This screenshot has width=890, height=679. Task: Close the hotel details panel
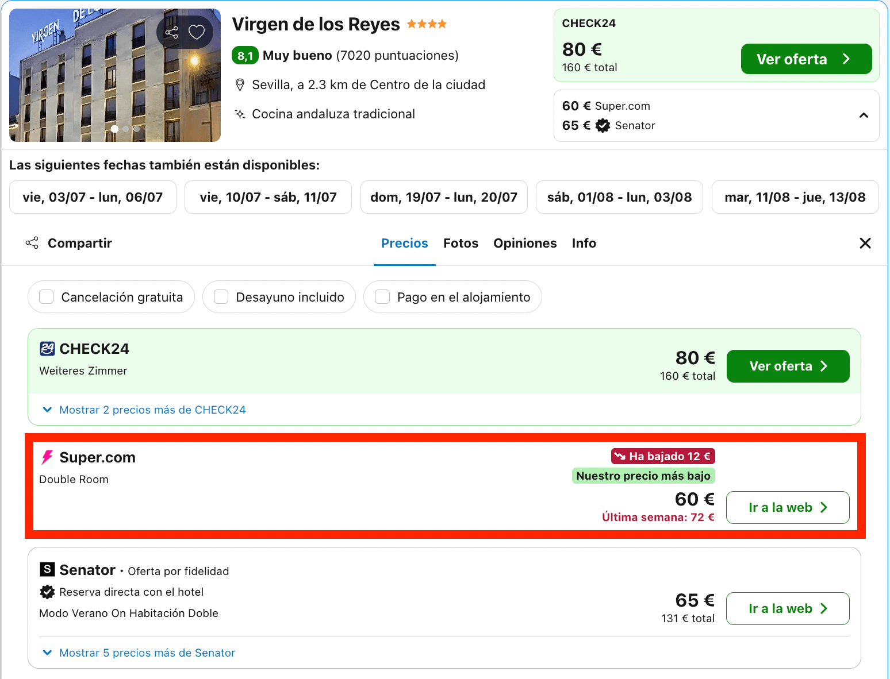(865, 243)
